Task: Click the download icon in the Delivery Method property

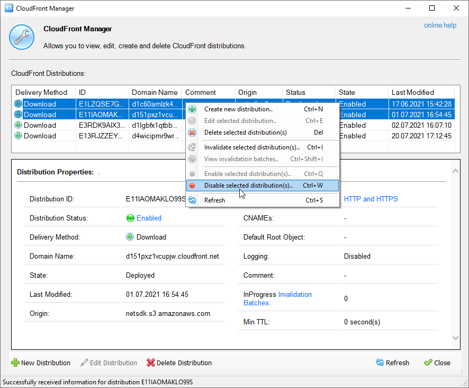Action: (130, 237)
